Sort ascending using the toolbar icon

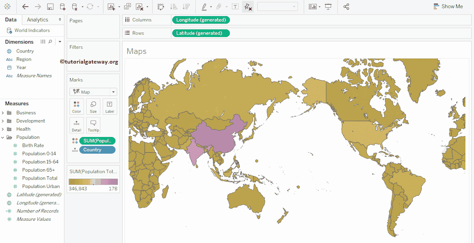click(174, 6)
